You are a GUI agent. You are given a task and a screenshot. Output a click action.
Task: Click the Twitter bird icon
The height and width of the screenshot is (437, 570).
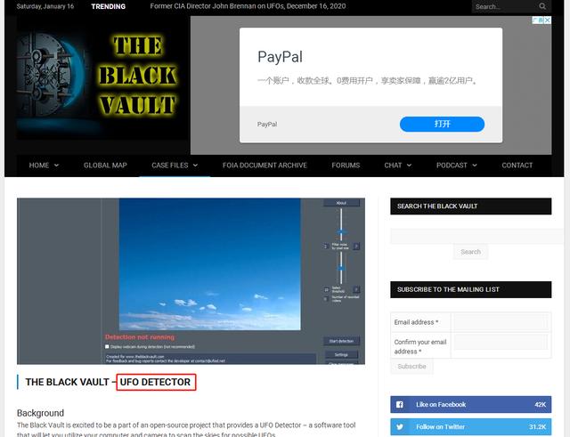coord(400,427)
